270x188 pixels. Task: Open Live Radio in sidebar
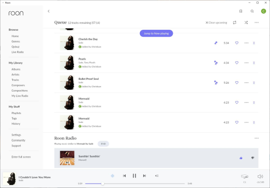[18, 52]
